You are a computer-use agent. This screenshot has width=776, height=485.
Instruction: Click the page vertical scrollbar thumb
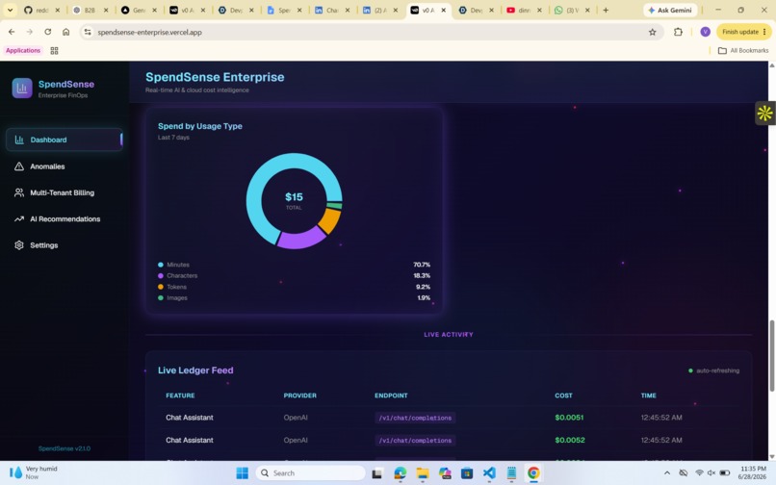[x=771, y=356]
